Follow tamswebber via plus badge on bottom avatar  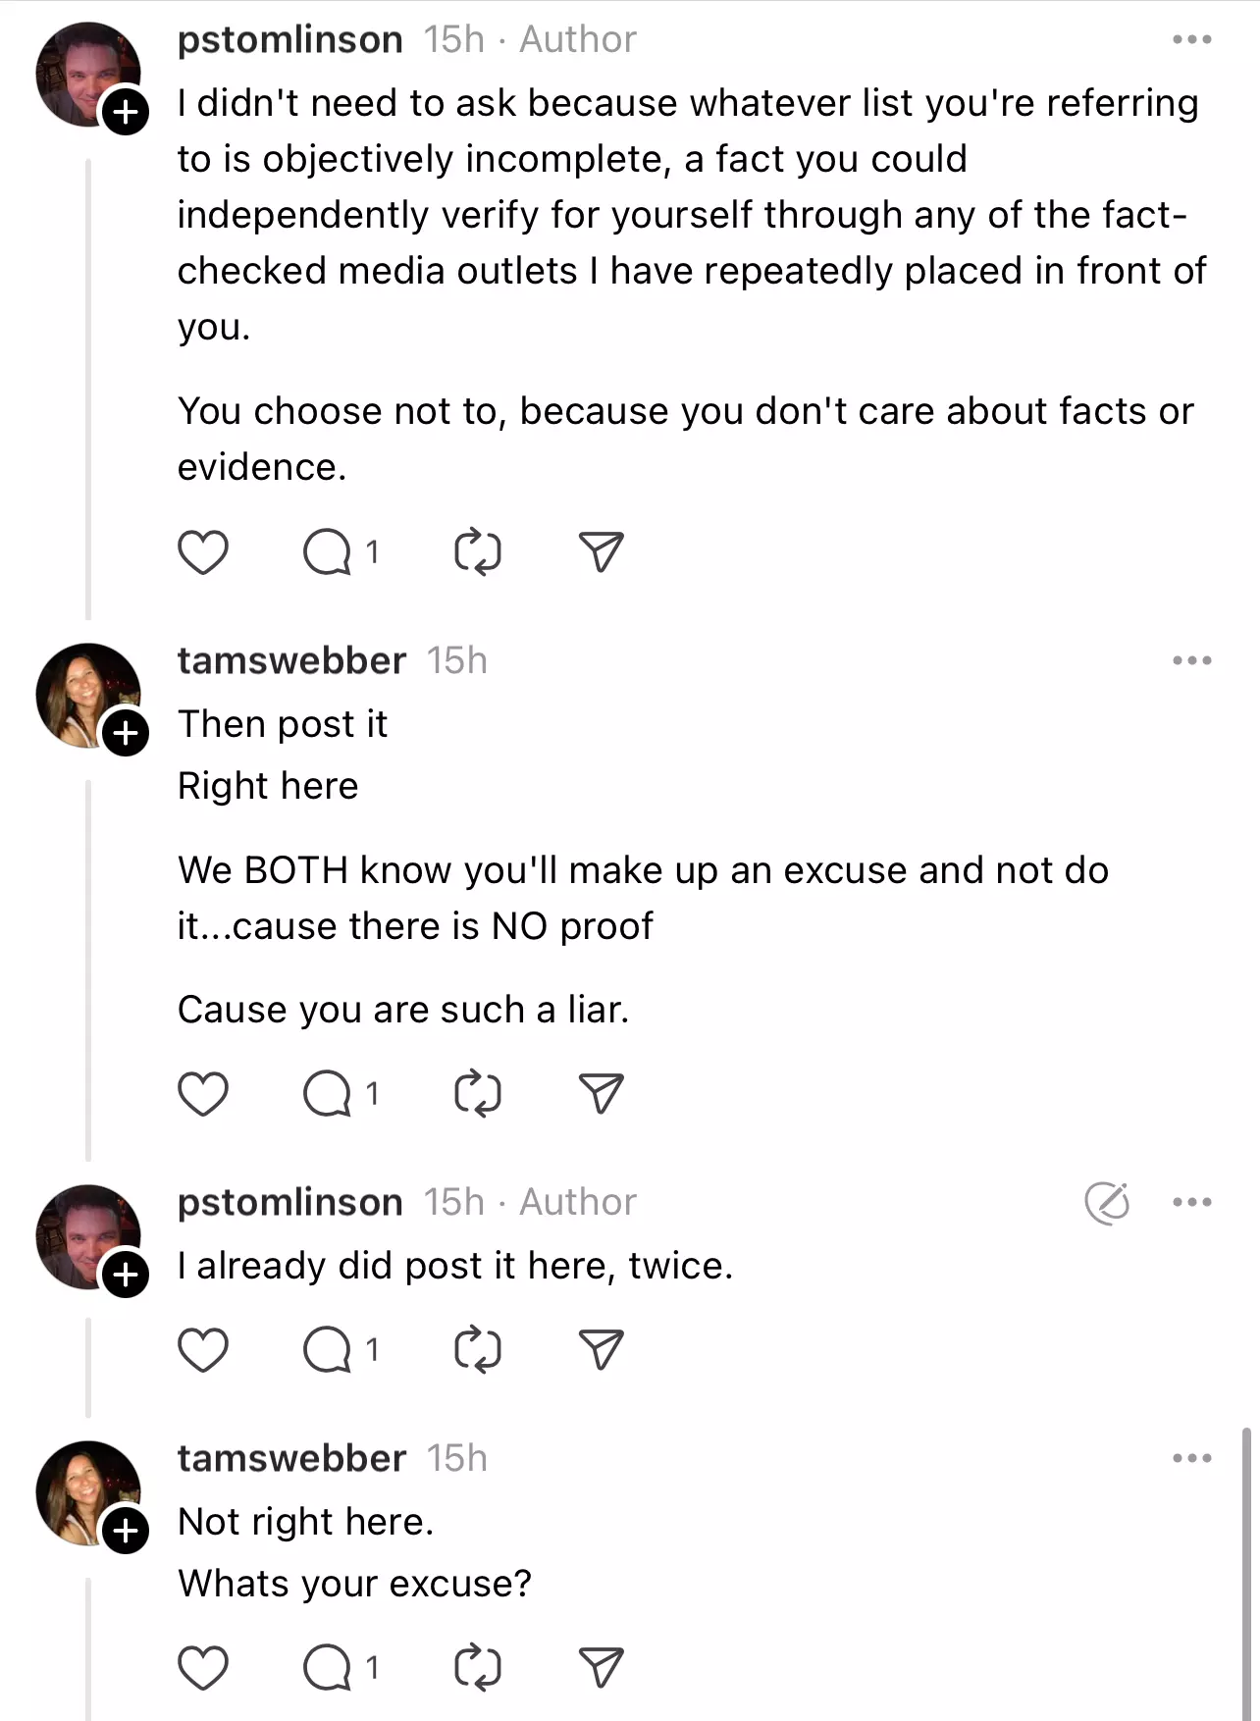click(126, 1531)
